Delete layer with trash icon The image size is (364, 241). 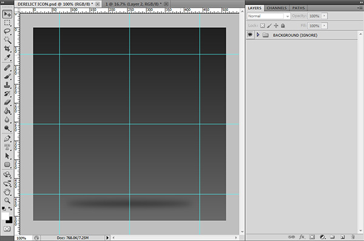point(353,237)
